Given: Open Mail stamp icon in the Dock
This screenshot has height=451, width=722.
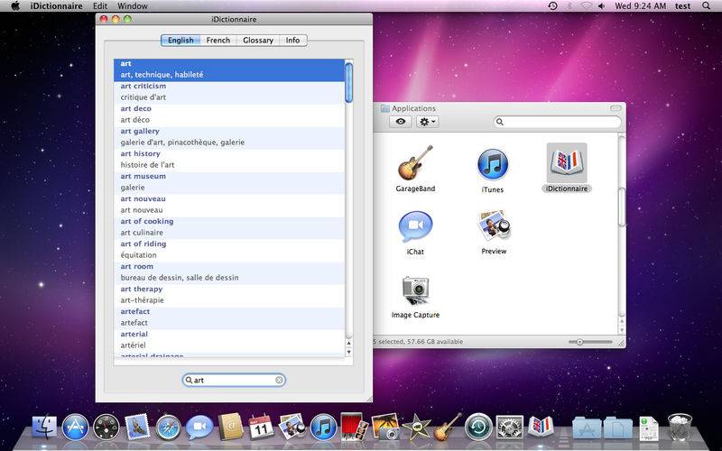Looking at the screenshot, I should tap(137, 427).
